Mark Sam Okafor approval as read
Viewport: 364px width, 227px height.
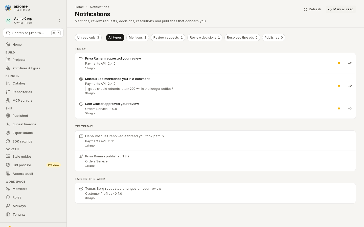click(x=350, y=108)
